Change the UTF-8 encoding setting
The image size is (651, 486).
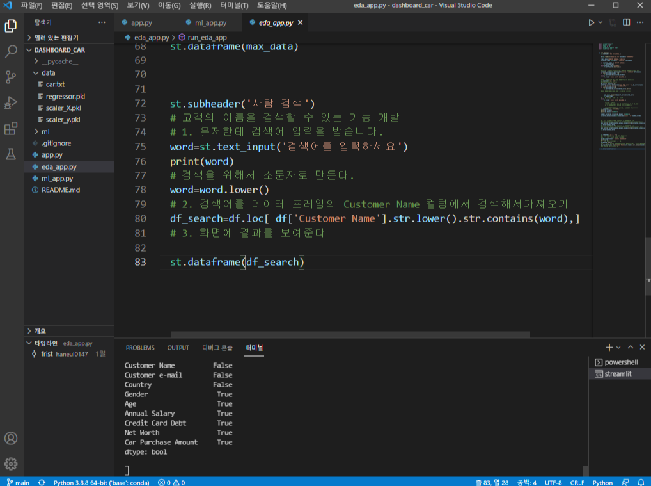pos(553,482)
